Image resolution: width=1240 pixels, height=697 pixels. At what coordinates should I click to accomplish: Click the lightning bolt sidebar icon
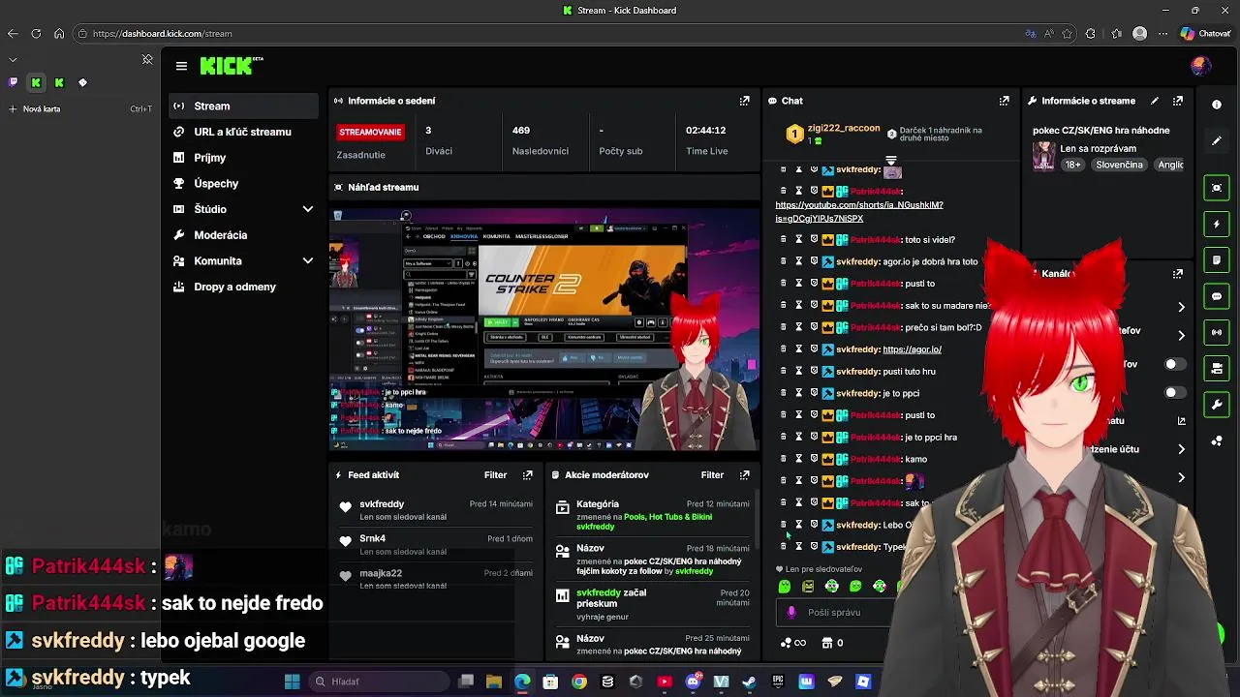point(1217,225)
